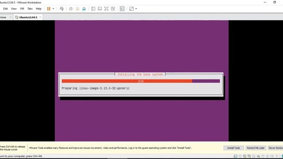This screenshot has width=283, height=159.
Task: Click the CD/DVD drive status bar icon
Action: tap(245, 156)
